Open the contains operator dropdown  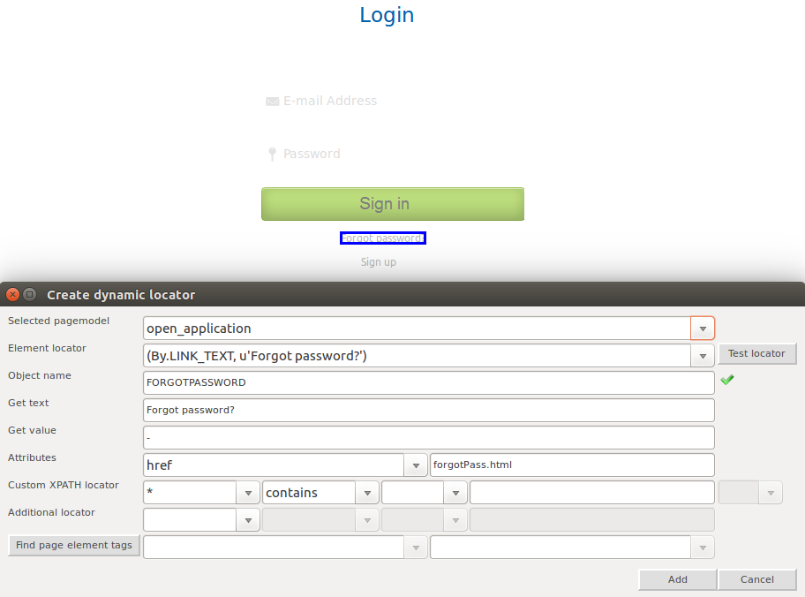click(x=367, y=493)
